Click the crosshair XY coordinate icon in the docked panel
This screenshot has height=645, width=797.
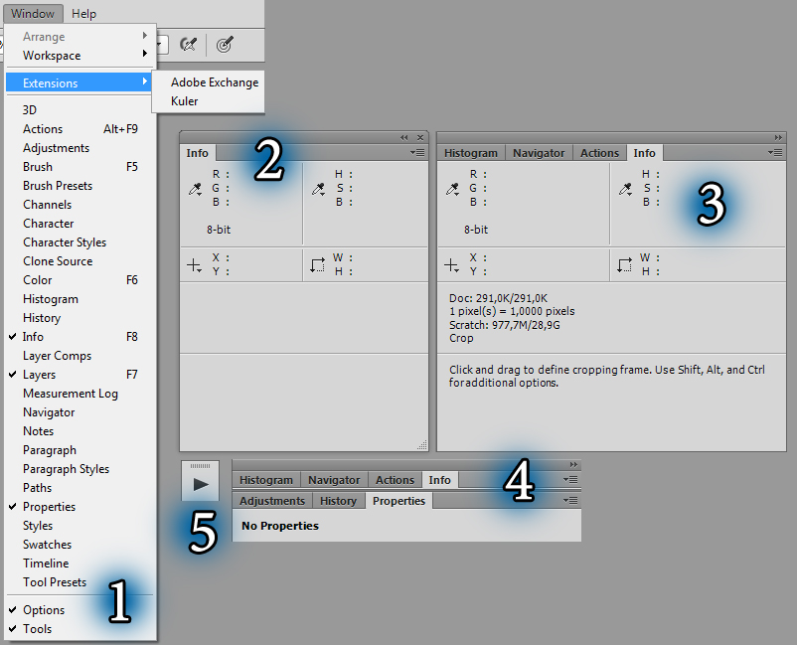pos(451,265)
